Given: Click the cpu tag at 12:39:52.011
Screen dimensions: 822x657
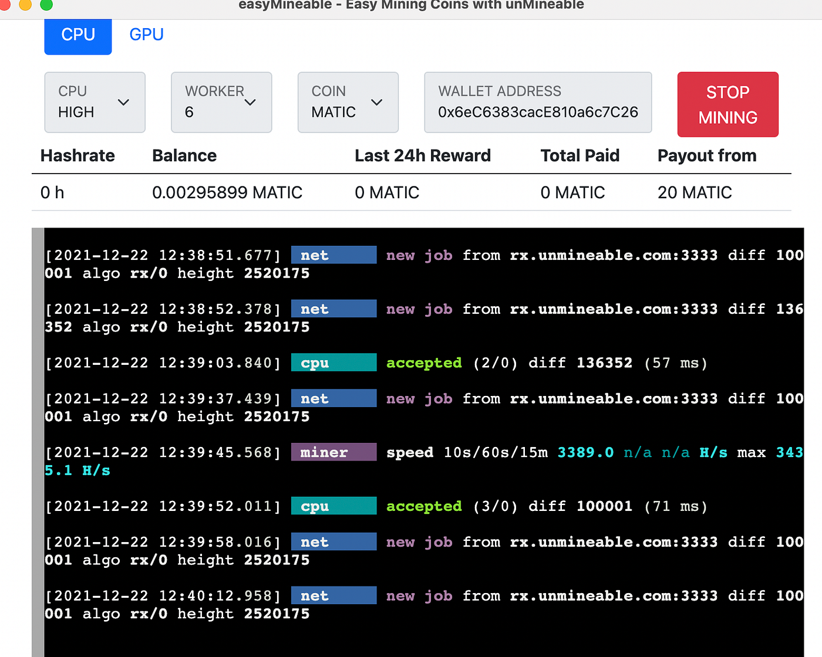Looking at the screenshot, I should (333, 506).
